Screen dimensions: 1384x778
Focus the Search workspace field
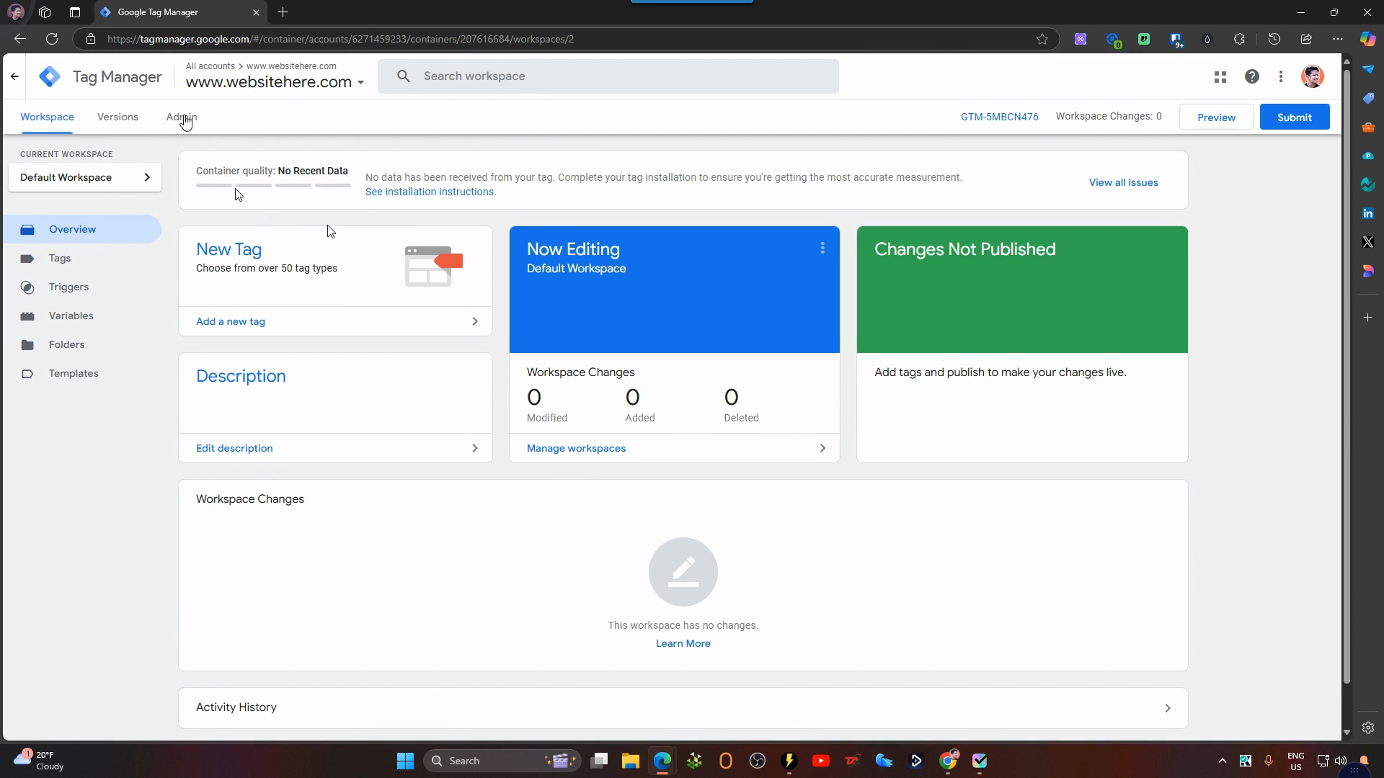(608, 76)
